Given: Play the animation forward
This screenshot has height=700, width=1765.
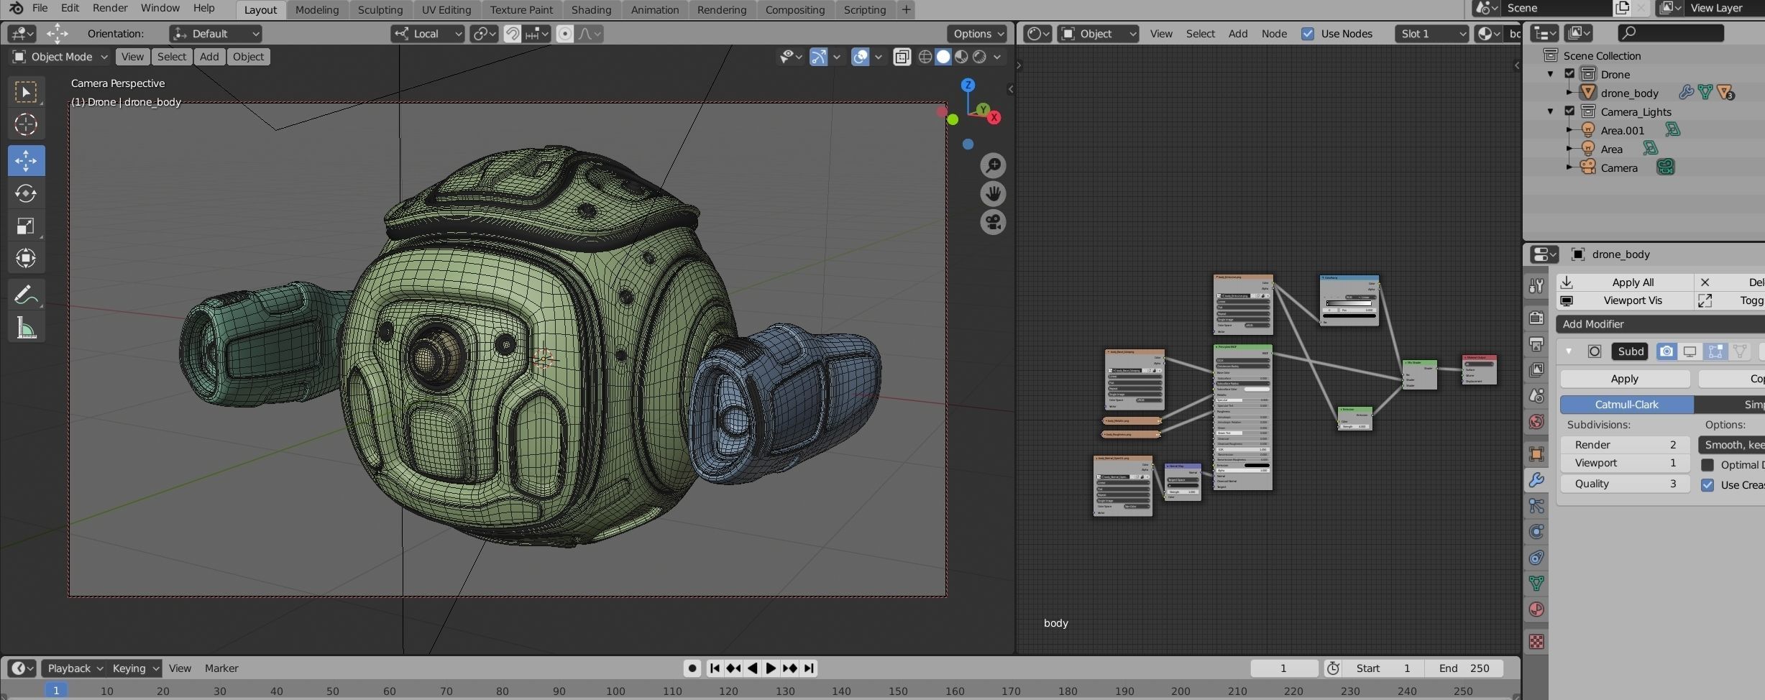Looking at the screenshot, I should pyautogui.click(x=771, y=668).
